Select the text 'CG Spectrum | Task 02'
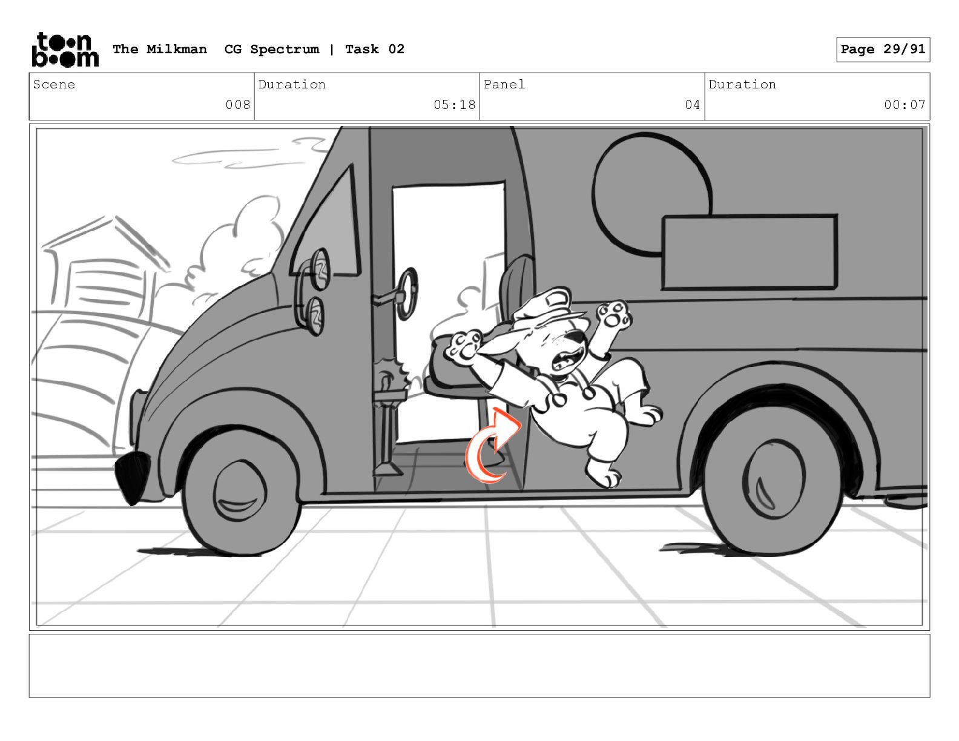 pos(314,49)
